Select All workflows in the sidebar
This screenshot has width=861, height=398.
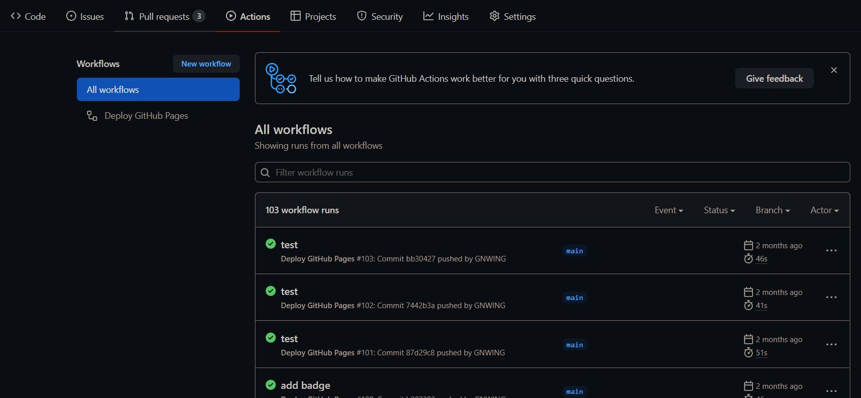(158, 89)
